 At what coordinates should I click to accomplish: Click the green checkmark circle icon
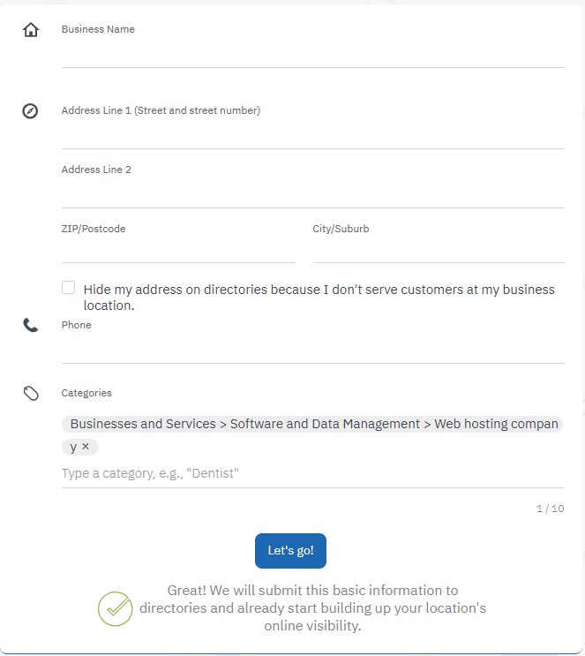coord(115,608)
